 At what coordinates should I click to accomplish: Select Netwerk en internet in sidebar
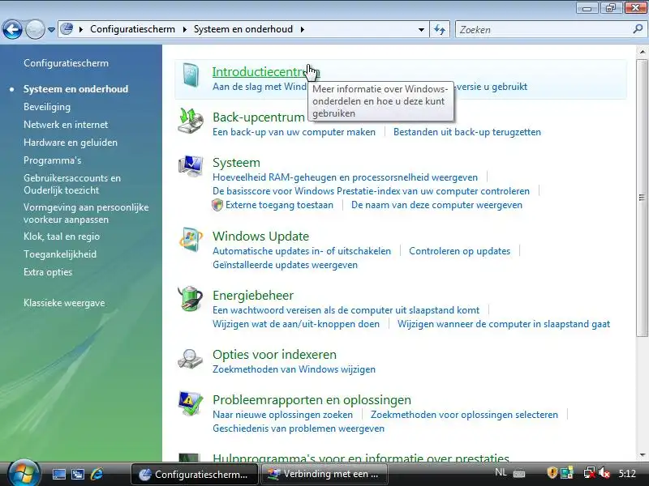[x=66, y=125]
